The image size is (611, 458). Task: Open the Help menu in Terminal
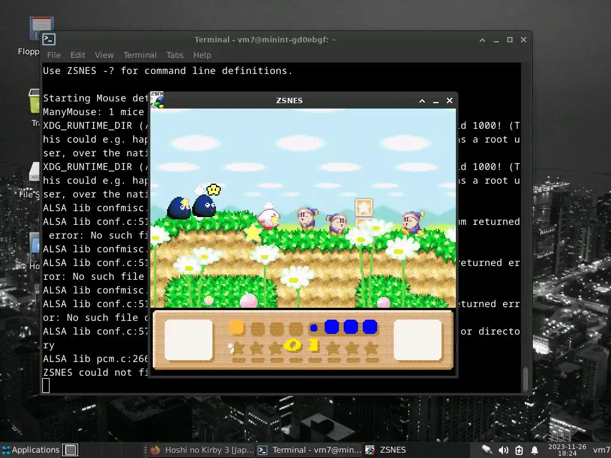coord(202,55)
